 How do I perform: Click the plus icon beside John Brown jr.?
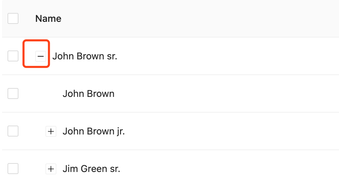click(x=51, y=131)
